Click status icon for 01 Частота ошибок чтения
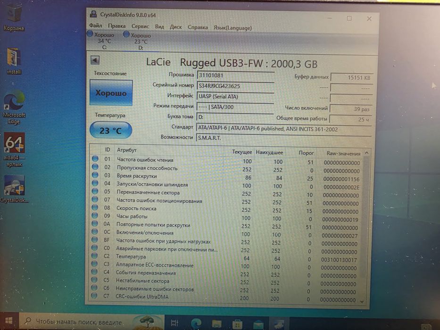This screenshot has width=440, height=330. pos(95,158)
